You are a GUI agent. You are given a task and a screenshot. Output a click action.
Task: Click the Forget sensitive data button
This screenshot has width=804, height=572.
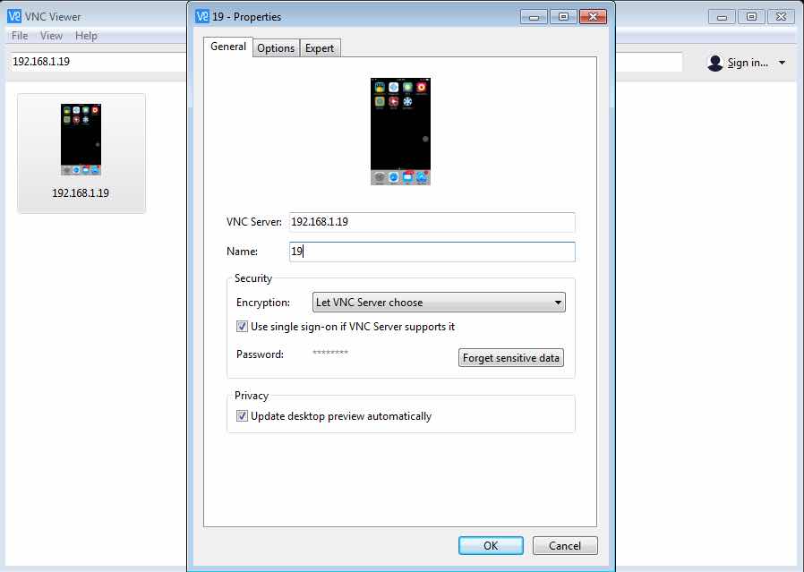click(x=511, y=358)
